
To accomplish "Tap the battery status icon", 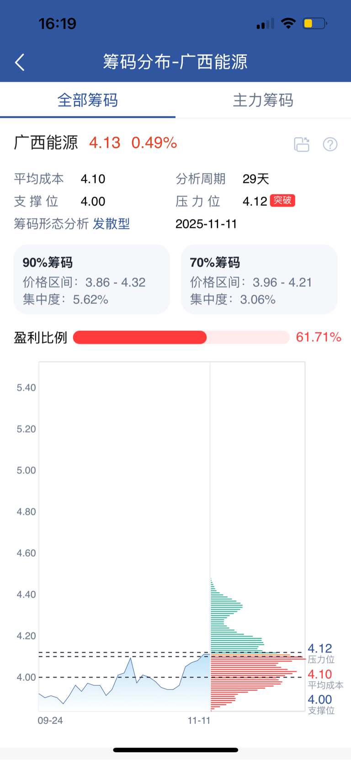I will 314,23.
